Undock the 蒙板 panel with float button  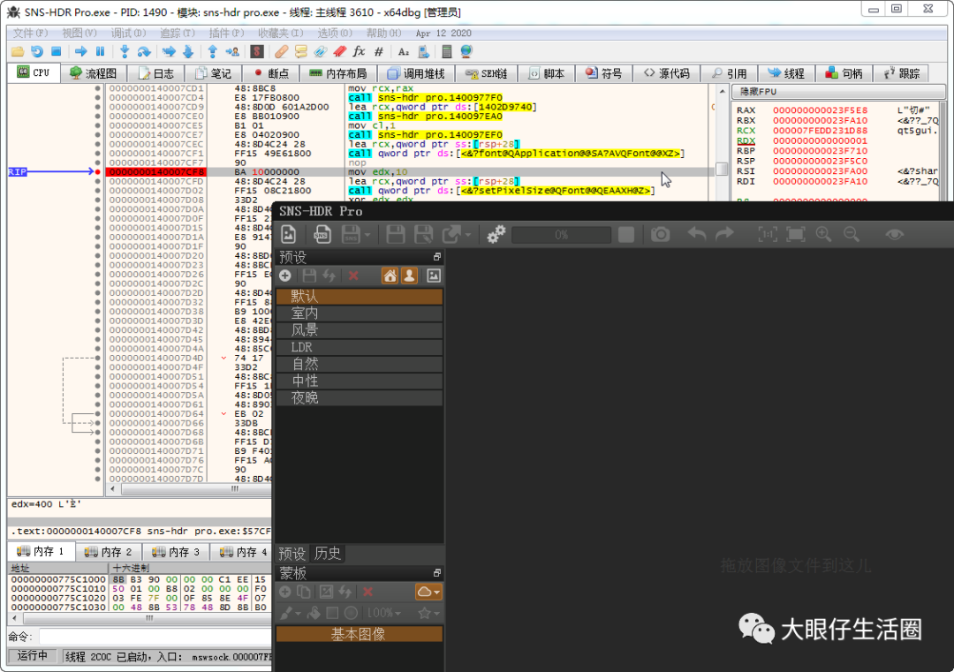[x=436, y=573]
